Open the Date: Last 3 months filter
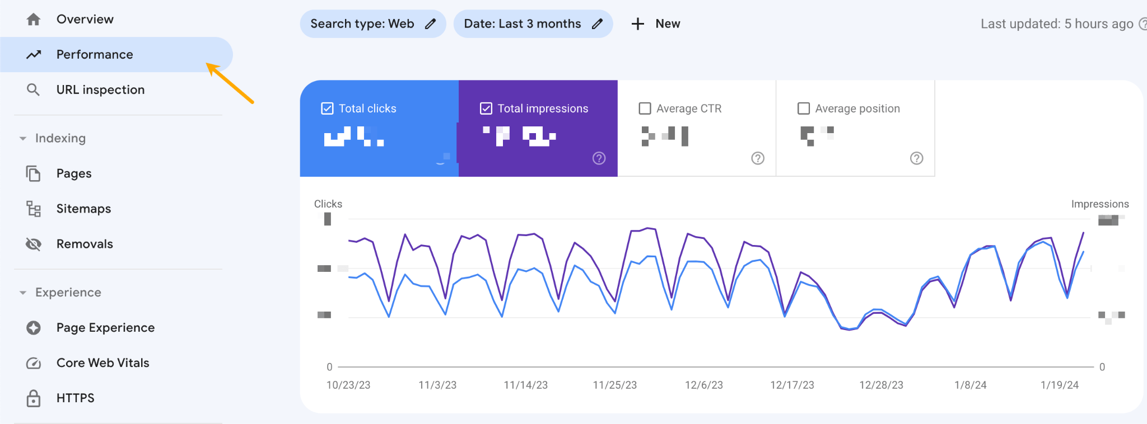Image resolution: width=1147 pixels, height=424 pixels. pyautogui.click(x=532, y=24)
